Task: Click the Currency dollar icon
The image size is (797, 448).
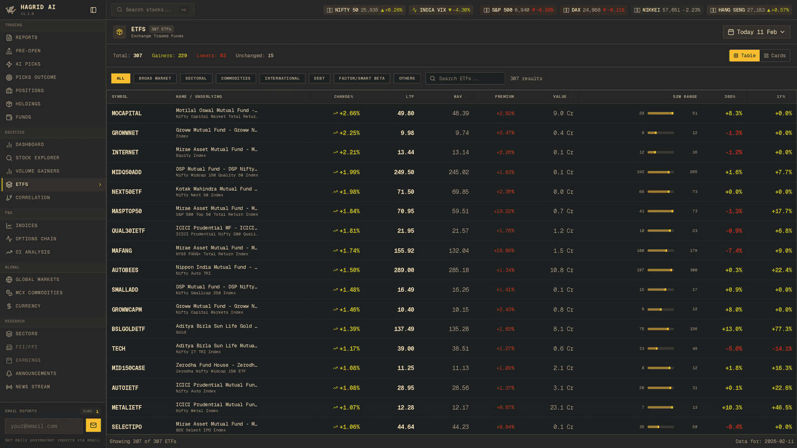Action: pos(9,306)
